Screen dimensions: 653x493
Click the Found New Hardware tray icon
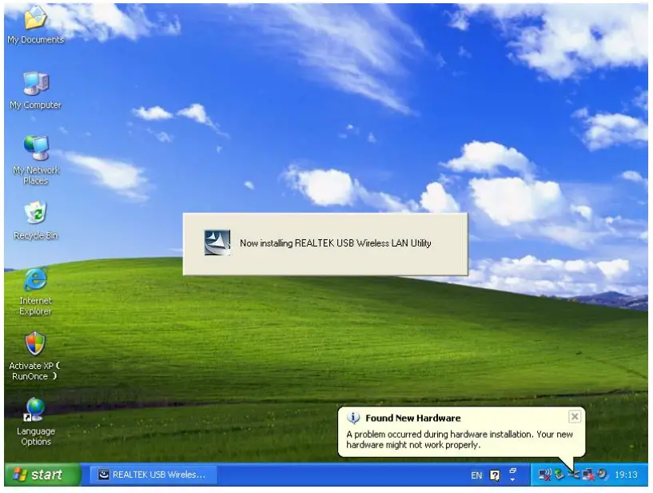pos(574,475)
